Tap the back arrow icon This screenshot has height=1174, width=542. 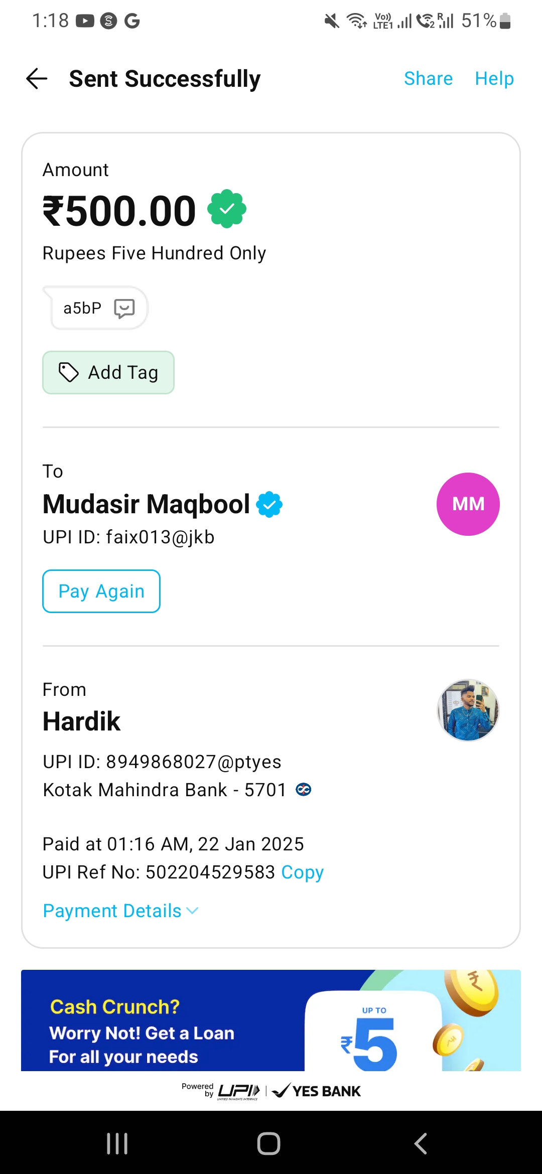pyautogui.click(x=37, y=79)
